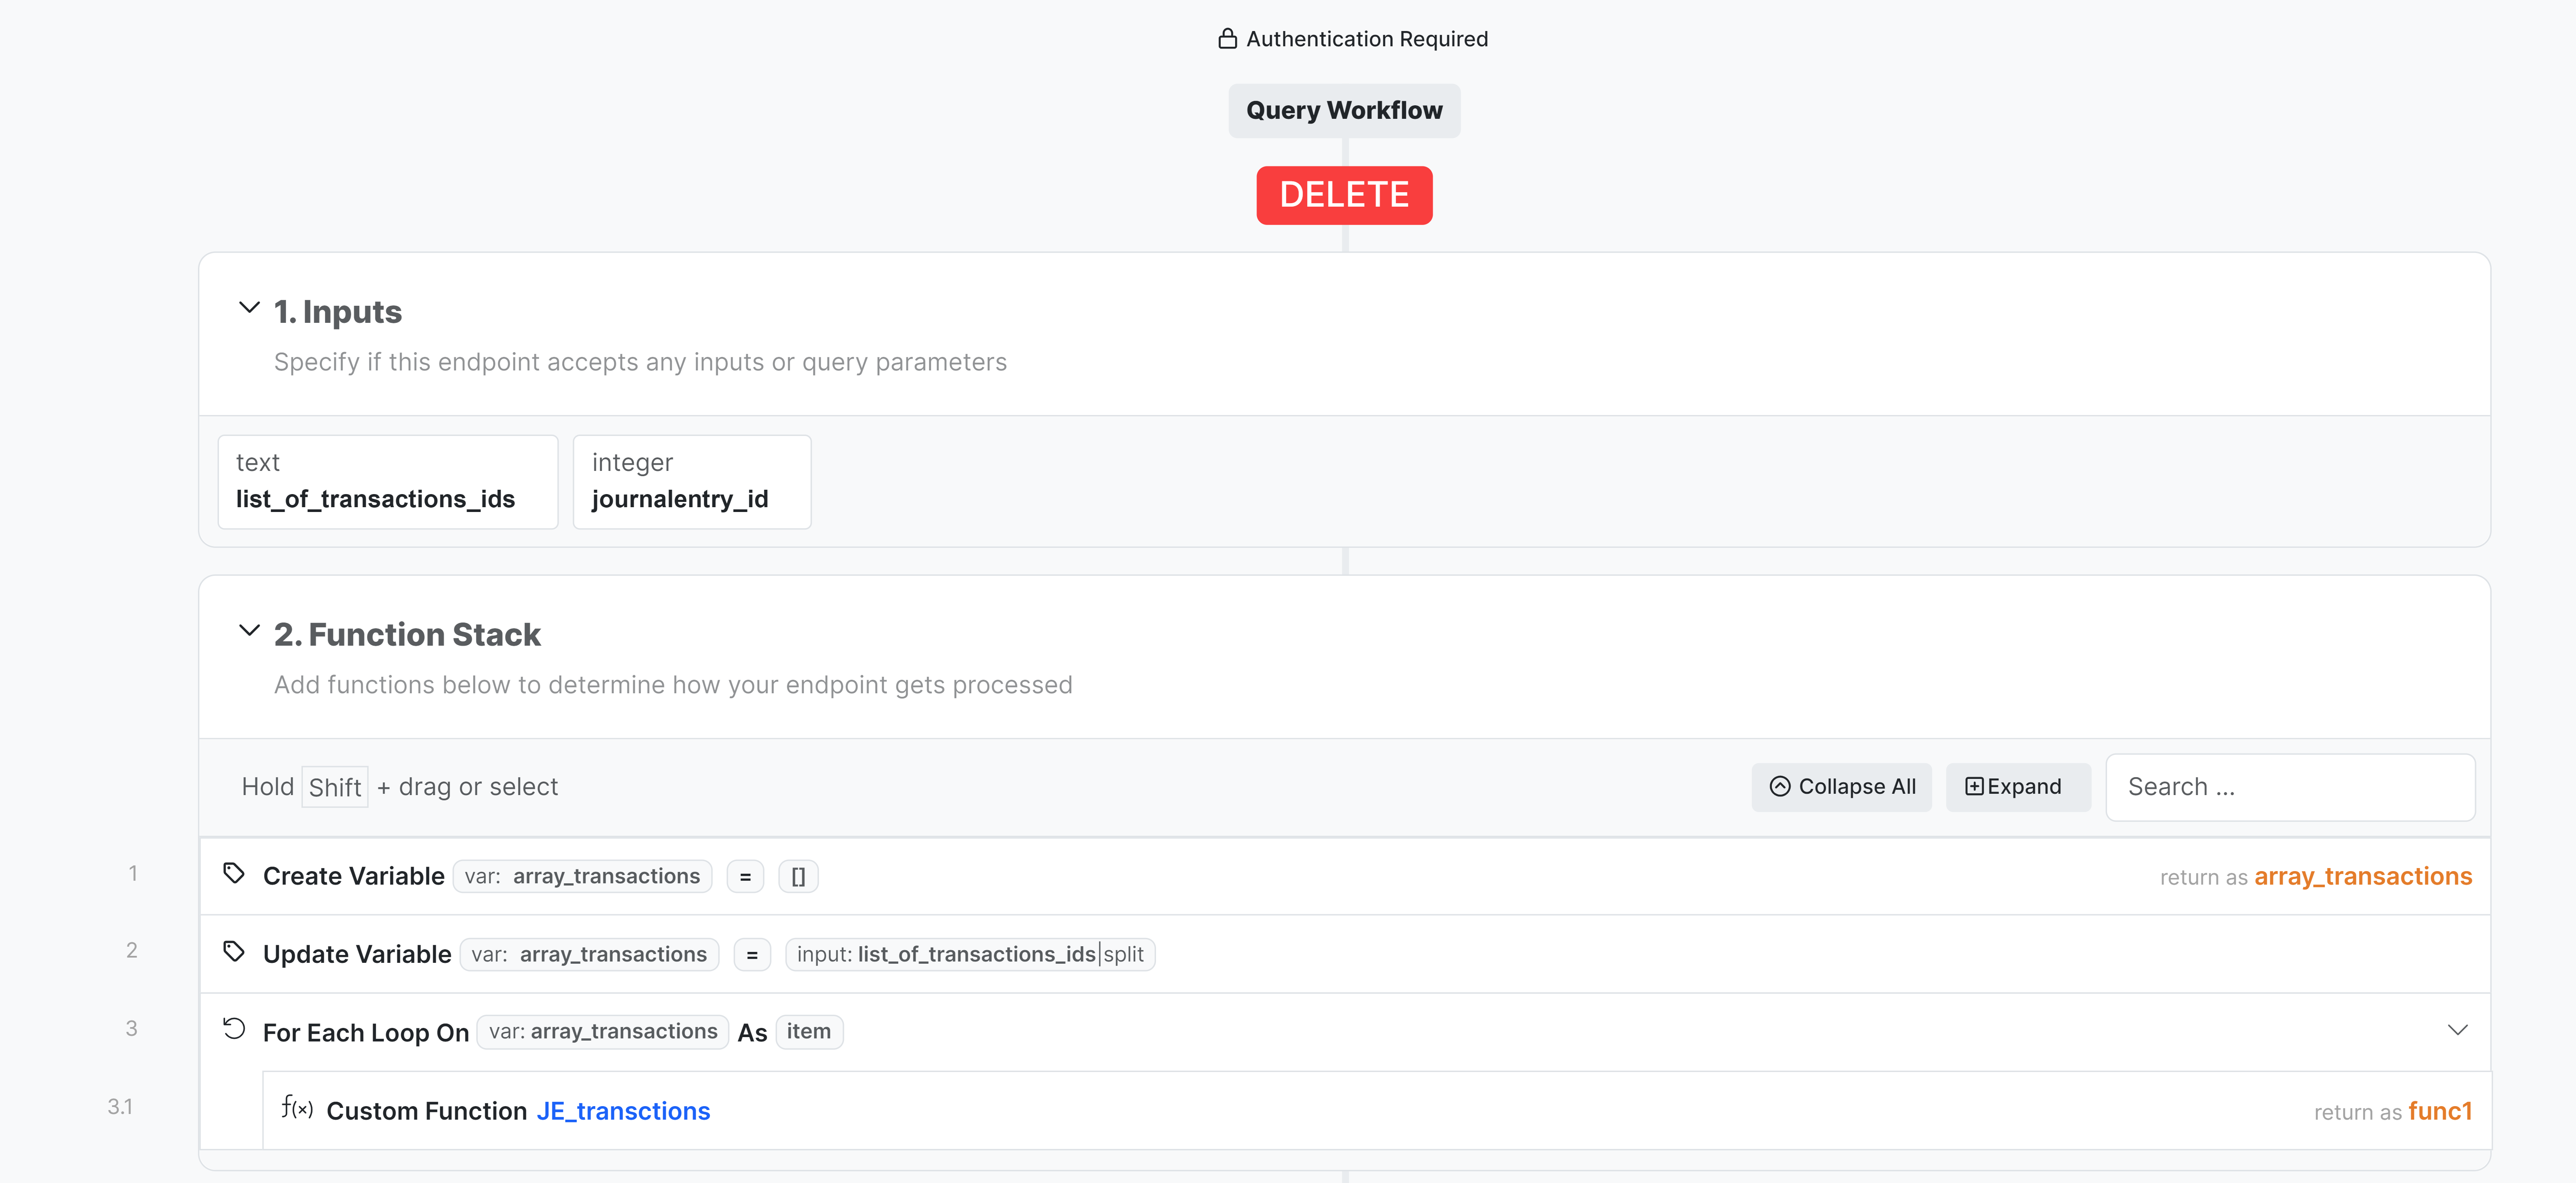Screen dimensions: 2576x1183
Task: Select step number 1 in the gutter
Action: coord(132,873)
